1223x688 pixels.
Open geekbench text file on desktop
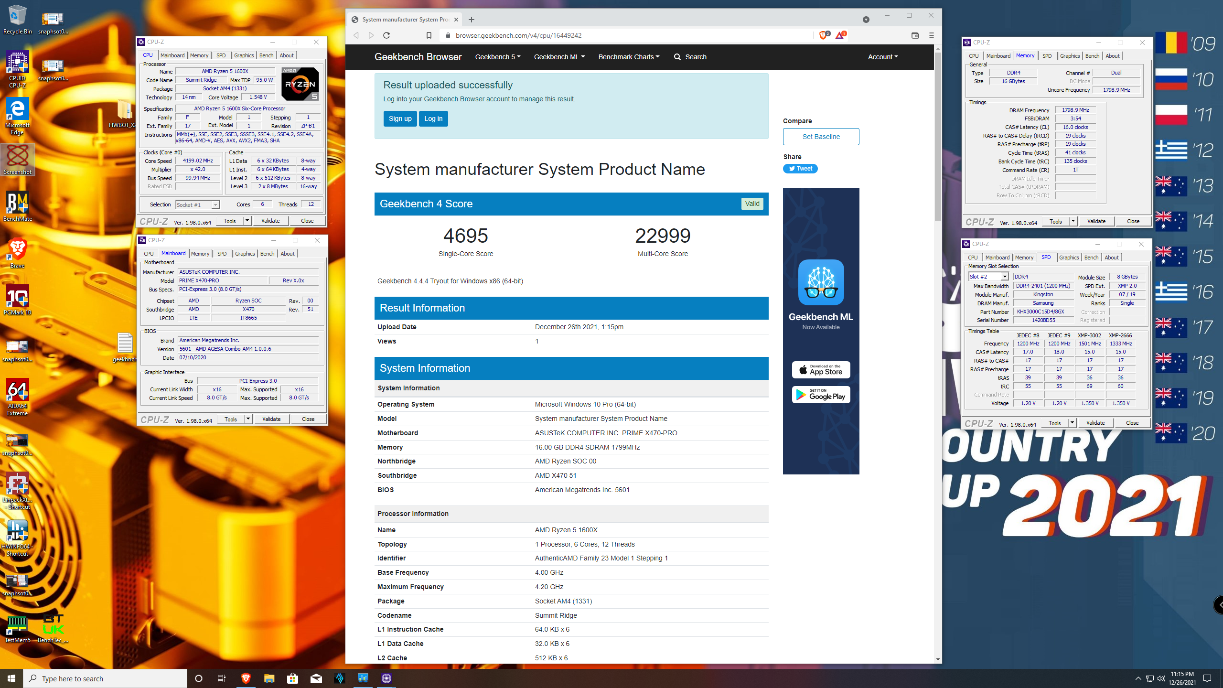click(x=124, y=347)
